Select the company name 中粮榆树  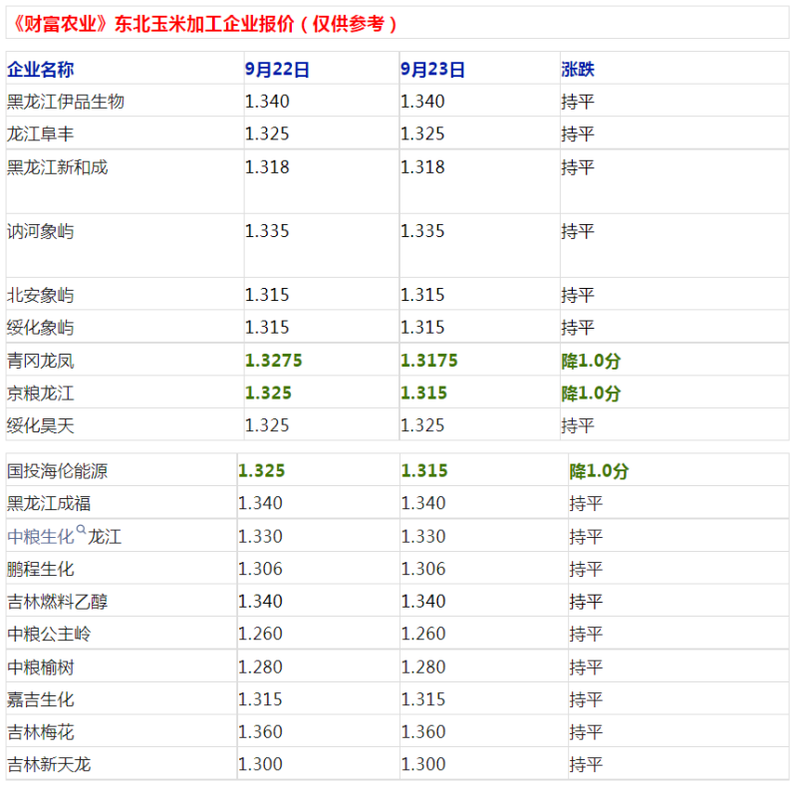[41, 667]
